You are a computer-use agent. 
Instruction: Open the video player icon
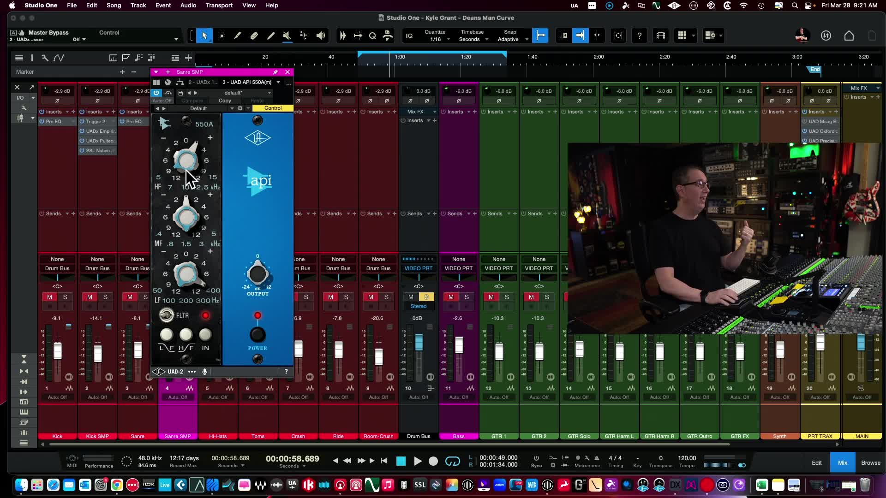tap(661, 36)
